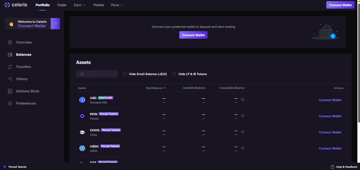The width and height of the screenshot is (360, 170).
Task: Click Connect Wallet link in welcome card
Action: (32, 26)
